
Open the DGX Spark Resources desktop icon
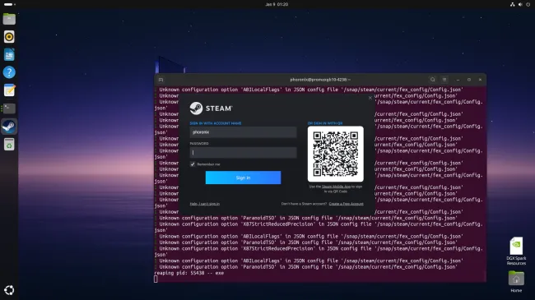(516, 251)
